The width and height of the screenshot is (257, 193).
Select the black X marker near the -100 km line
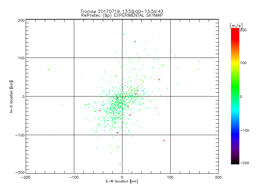(x=118, y=133)
